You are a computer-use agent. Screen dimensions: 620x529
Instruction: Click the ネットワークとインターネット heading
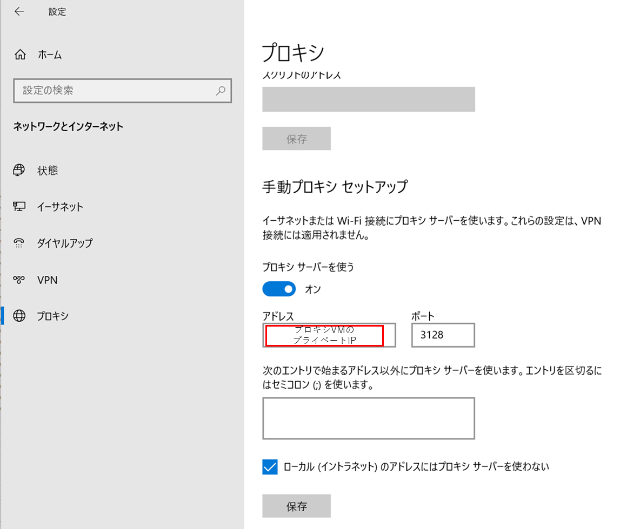pos(68,126)
